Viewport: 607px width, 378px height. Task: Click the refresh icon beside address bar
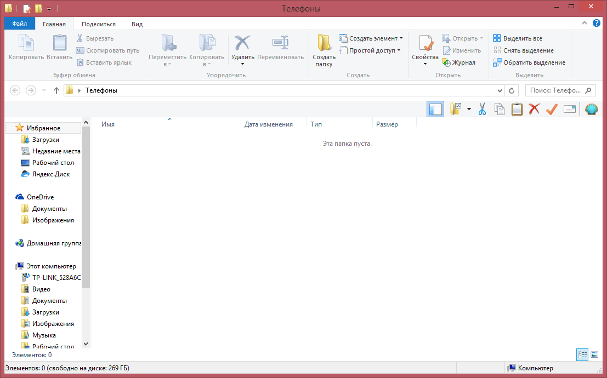coord(512,90)
